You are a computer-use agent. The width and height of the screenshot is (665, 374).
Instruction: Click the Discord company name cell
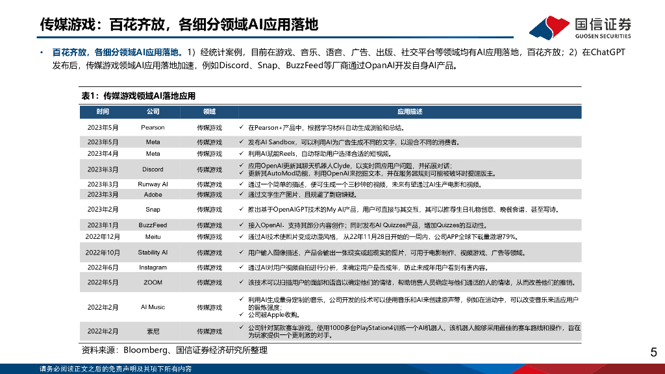(x=153, y=169)
